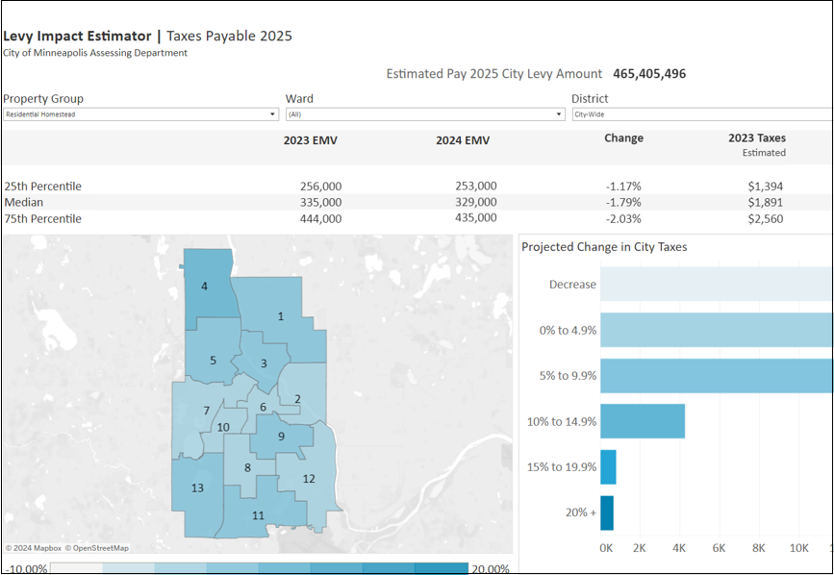Click the 2023 EMV column header
The width and height of the screenshot is (834, 575).
point(310,140)
